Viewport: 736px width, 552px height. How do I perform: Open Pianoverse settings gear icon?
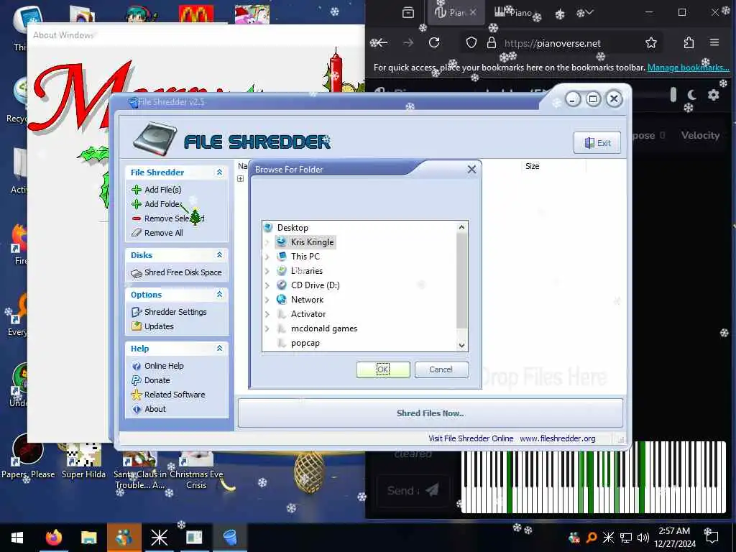point(714,95)
